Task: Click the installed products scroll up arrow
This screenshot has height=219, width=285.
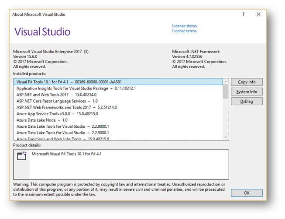Action: click(x=226, y=82)
